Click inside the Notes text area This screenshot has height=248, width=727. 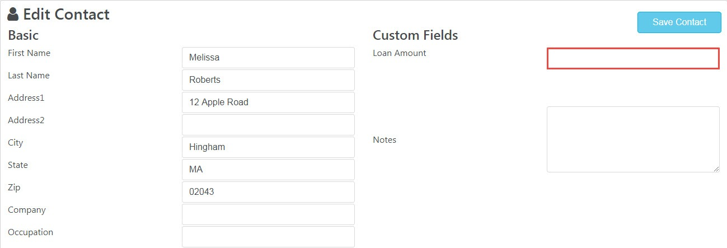pyautogui.click(x=633, y=139)
